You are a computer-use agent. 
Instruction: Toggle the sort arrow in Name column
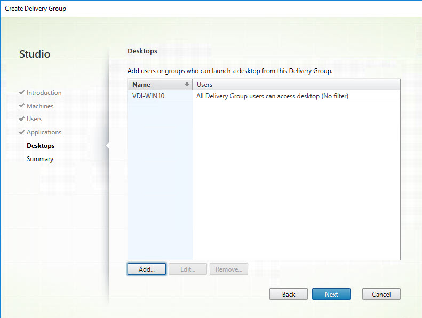tap(187, 85)
